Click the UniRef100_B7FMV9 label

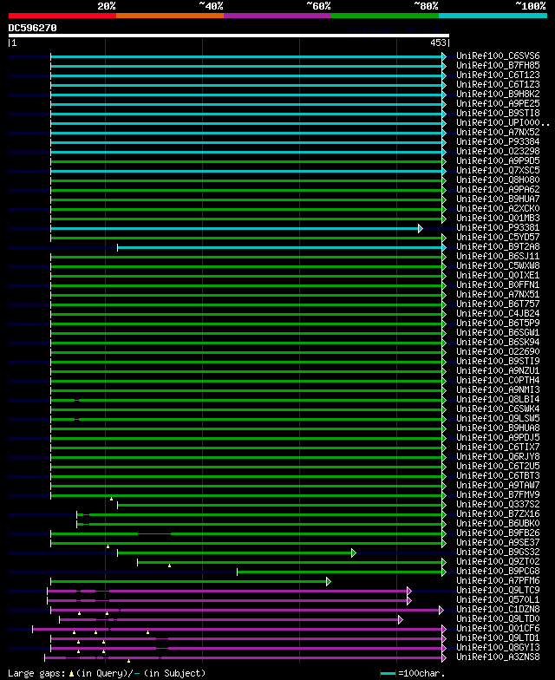(x=498, y=494)
